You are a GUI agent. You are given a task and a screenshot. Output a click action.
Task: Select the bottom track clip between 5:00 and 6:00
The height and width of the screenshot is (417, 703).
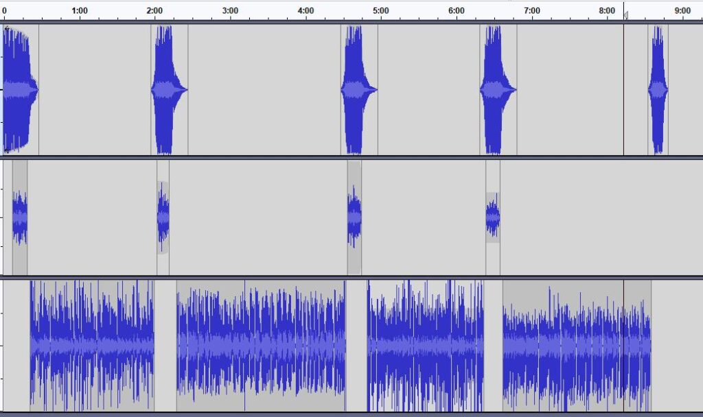[x=426, y=343]
